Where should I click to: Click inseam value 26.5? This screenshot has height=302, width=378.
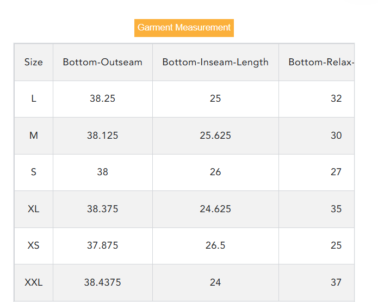point(215,245)
